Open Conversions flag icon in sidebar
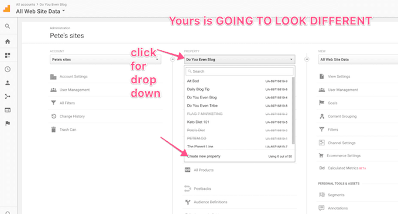 8,124
